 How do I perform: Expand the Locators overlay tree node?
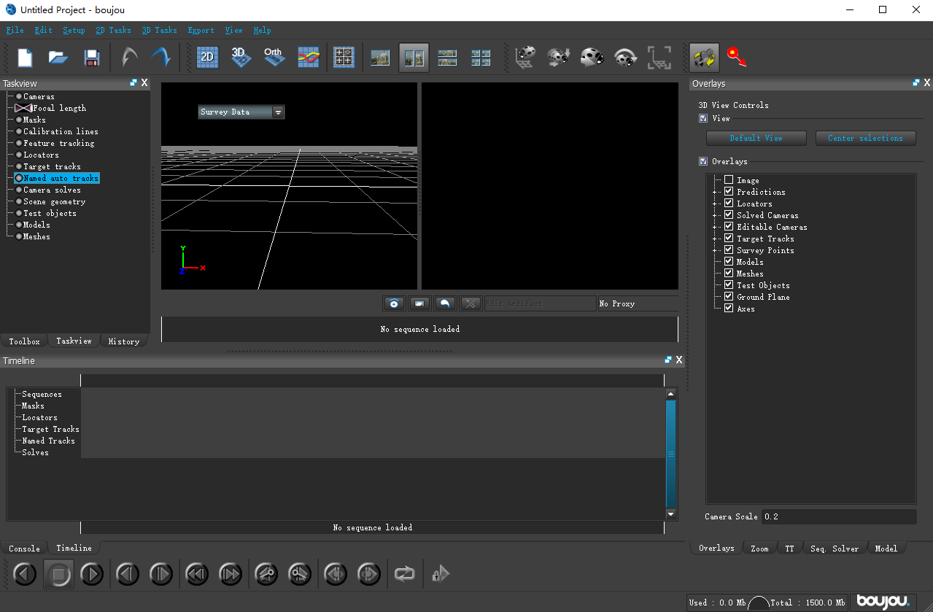715,204
